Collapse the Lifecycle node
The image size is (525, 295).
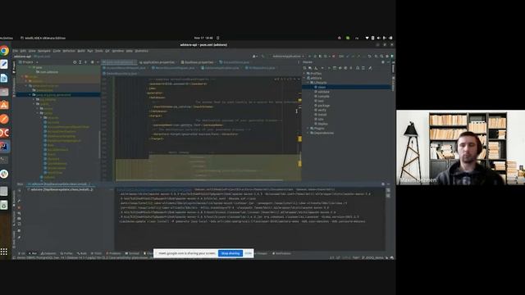tap(308, 83)
